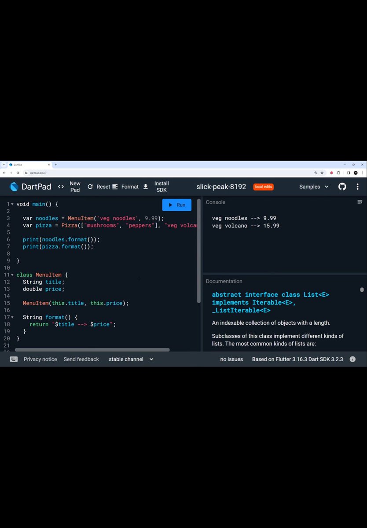Click the local edits badge

coord(263,187)
